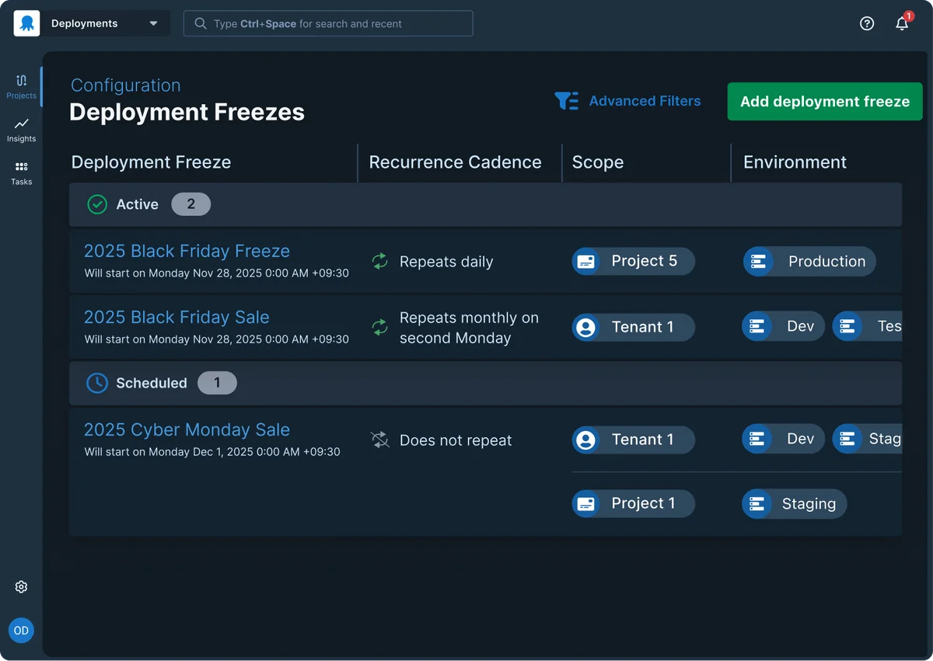Open 2025 Black Friday Freeze
Screen dimensions: 933x661
tap(187, 251)
